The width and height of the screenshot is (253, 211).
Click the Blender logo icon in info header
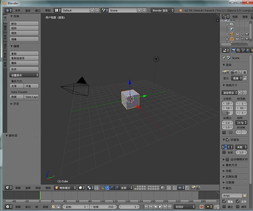8,10
